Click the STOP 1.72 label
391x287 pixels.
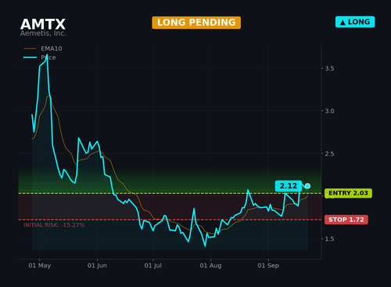(x=346, y=220)
